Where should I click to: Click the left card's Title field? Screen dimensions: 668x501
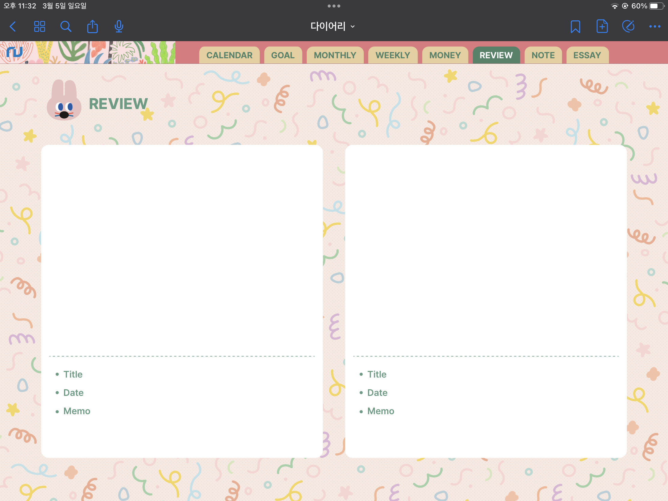click(73, 374)
